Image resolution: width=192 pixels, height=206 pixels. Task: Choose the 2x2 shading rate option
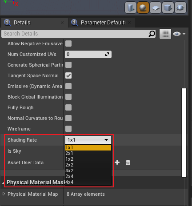click(88, 165)
